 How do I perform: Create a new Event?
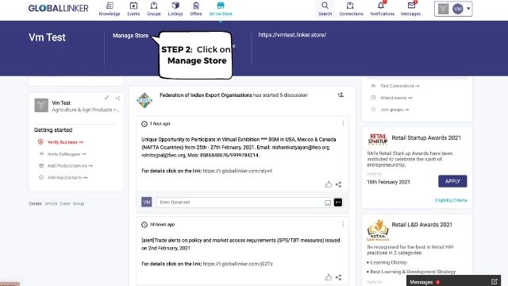coord(65,203)
